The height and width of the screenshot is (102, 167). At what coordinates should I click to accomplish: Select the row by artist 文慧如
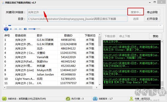pyautogui.click(x=51, y=53)
